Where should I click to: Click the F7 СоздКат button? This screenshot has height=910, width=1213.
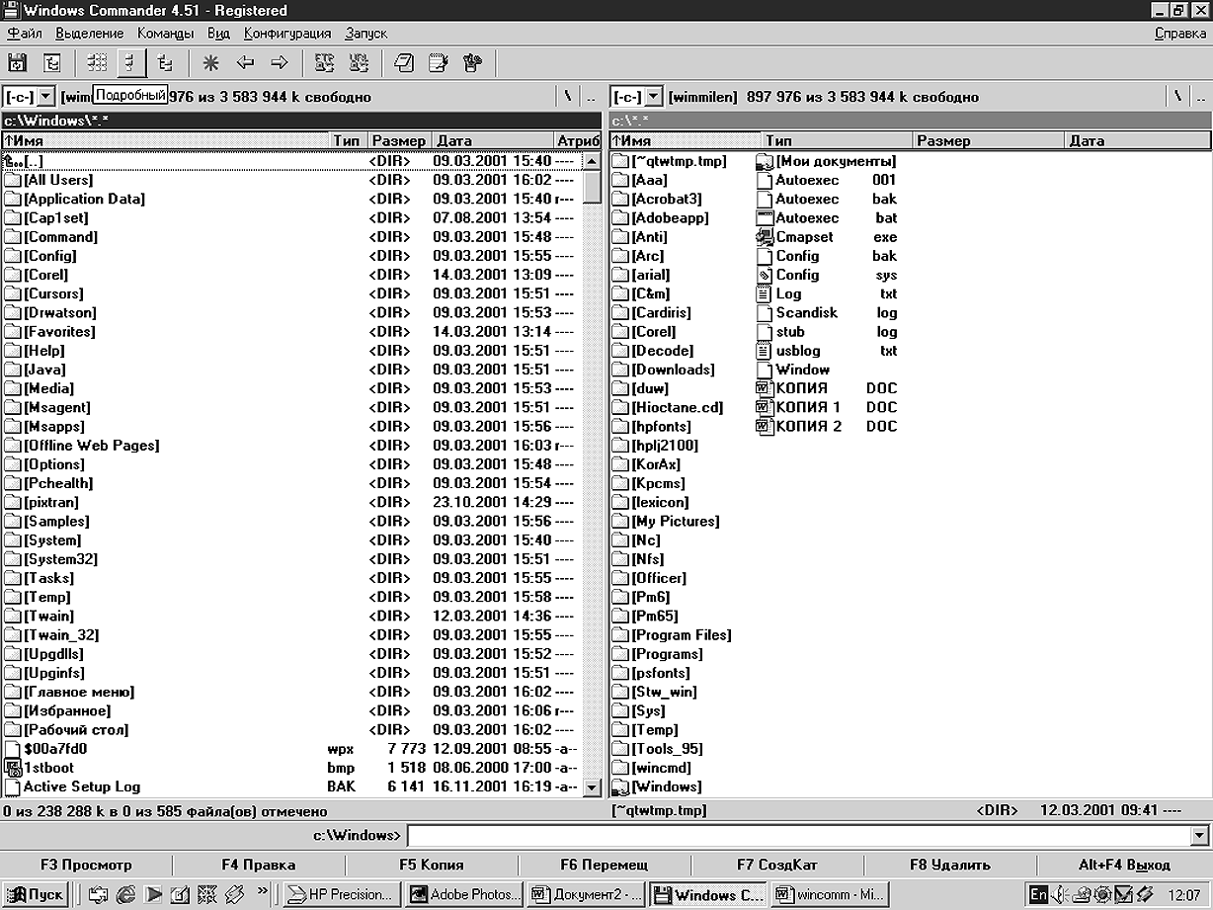click(777, 865)
